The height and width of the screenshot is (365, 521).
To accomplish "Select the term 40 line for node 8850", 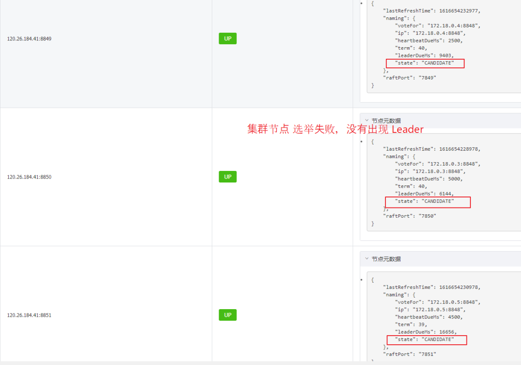I will 411,186.
